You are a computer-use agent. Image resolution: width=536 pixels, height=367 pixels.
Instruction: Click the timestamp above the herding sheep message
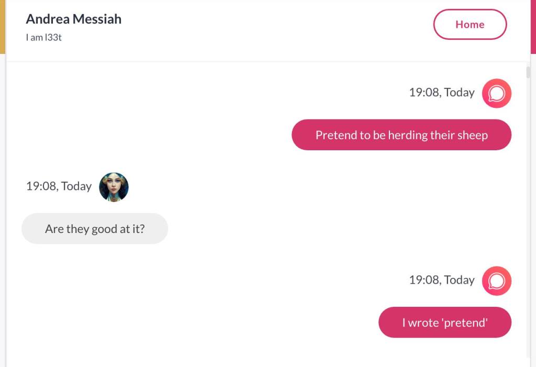pos(441,93)
